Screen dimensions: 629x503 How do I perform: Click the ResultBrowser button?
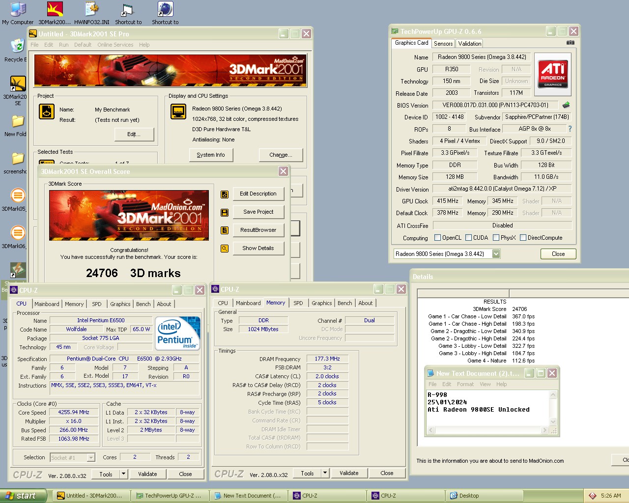pos(258,230)
